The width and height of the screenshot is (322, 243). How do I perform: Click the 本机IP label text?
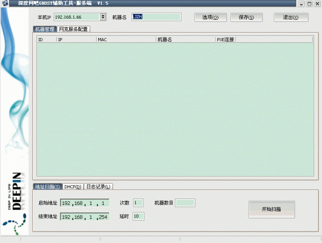tap(44, 17)
